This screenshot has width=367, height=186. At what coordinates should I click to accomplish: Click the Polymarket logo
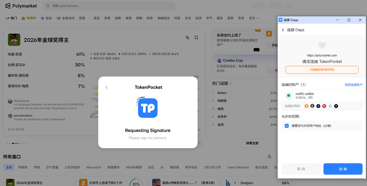pyautogui.click(x=20, y=6)
